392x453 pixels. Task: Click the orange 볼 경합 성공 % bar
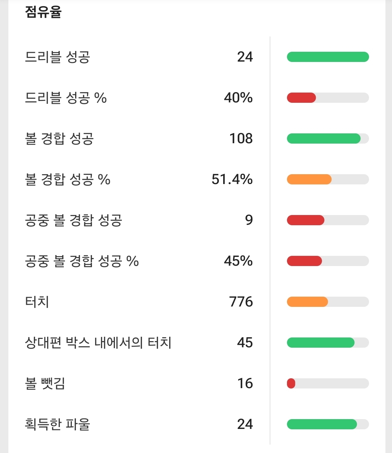(309, 179)
